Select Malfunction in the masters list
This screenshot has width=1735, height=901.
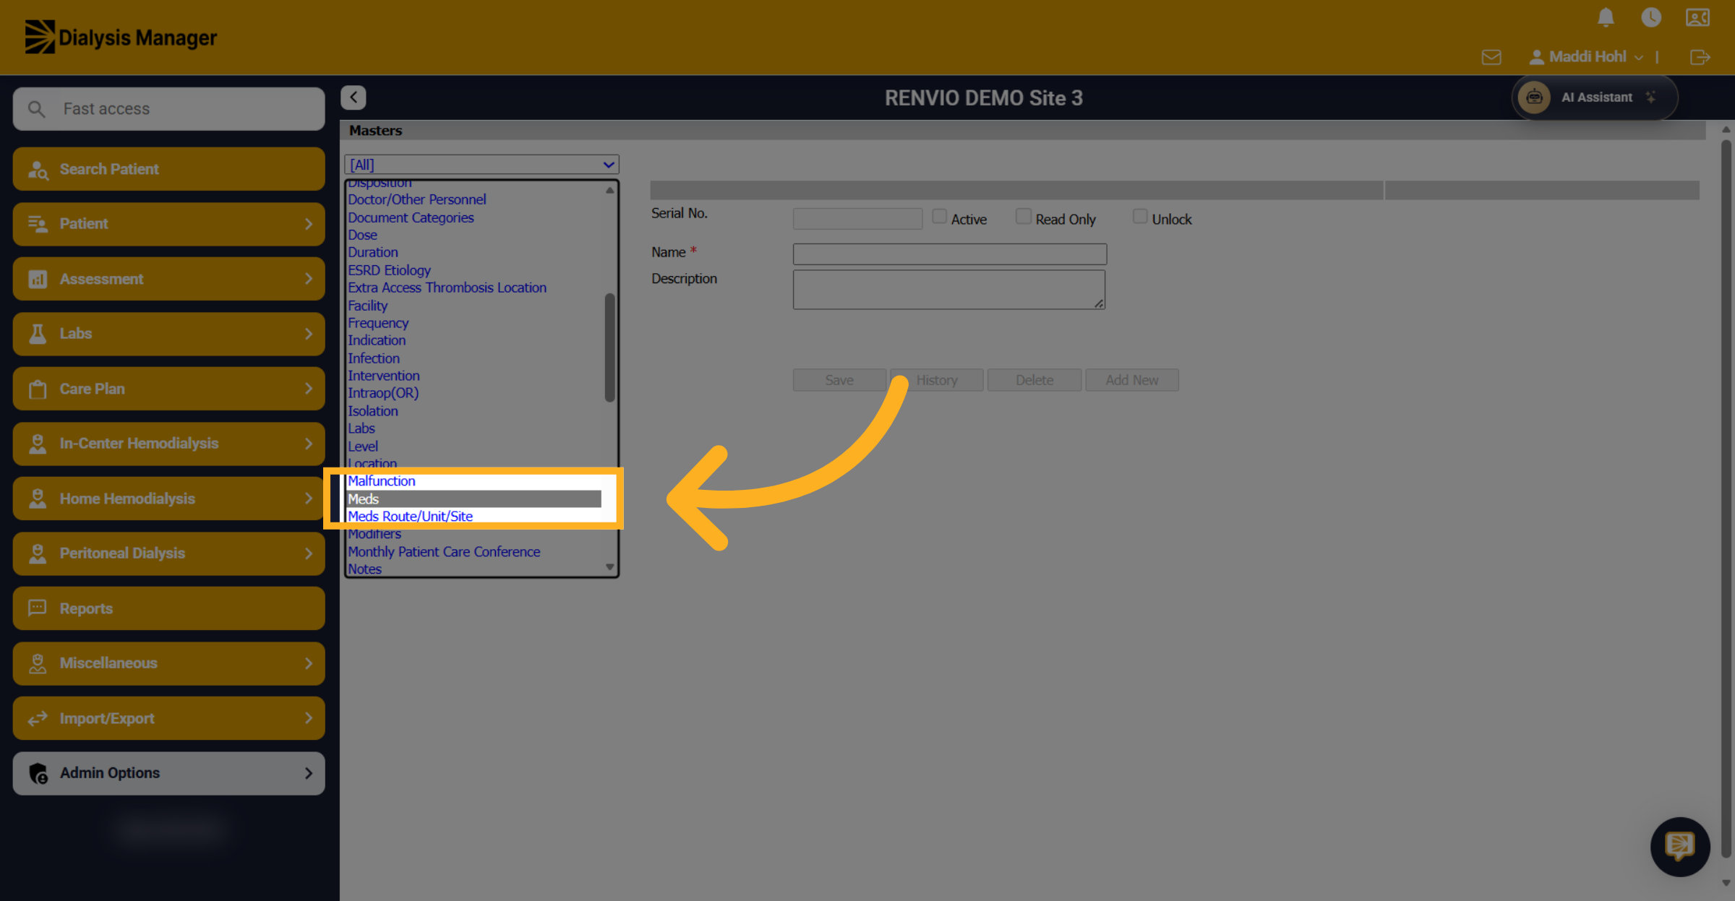pos(382,481)
